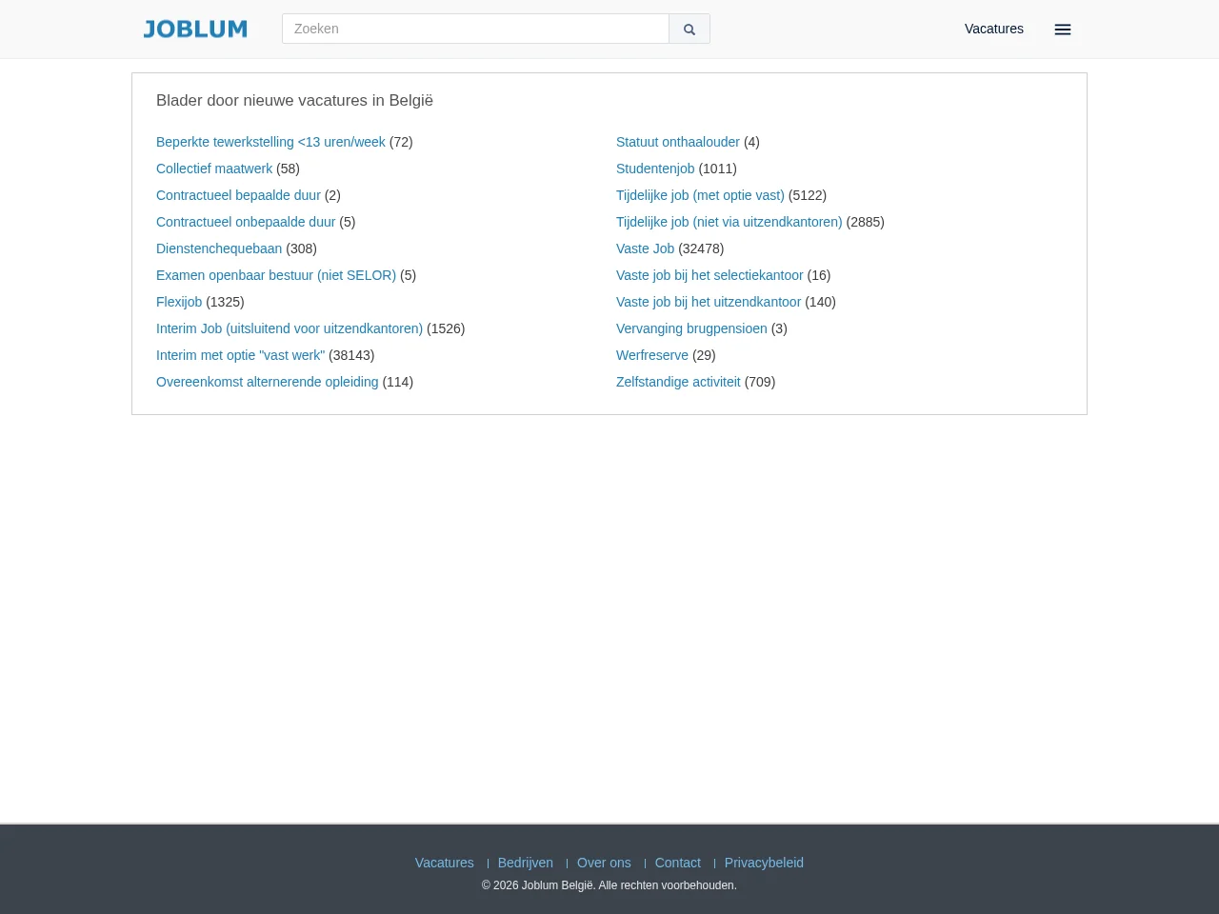Screen dimensions: 1219x914
Task: Open Beperkte tewerkstelling <13 uren/week link
Action: pyautogui.click(x=270, y=142)
